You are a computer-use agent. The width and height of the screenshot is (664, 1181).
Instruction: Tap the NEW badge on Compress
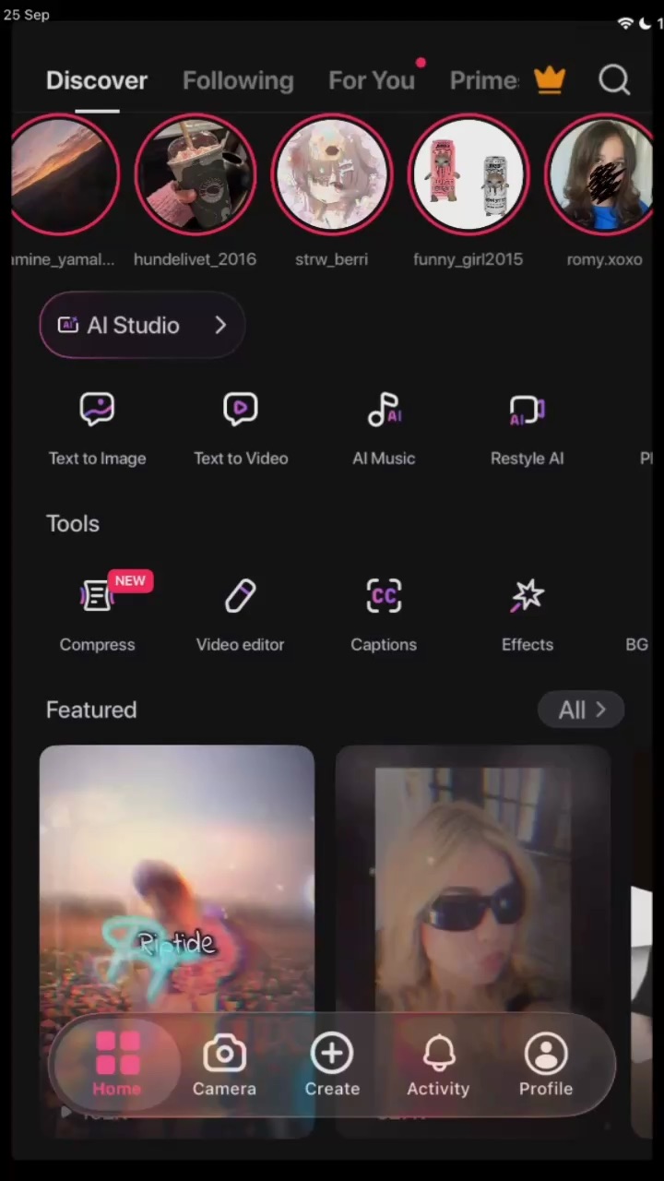[130, 580]
